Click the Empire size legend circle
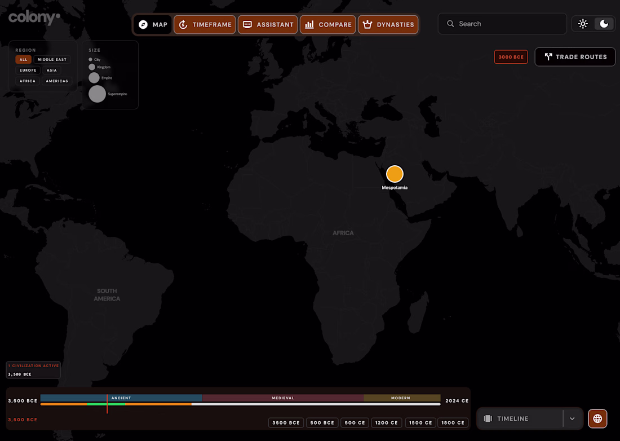This screenshot has height=441, width=620. pos(94,77)
